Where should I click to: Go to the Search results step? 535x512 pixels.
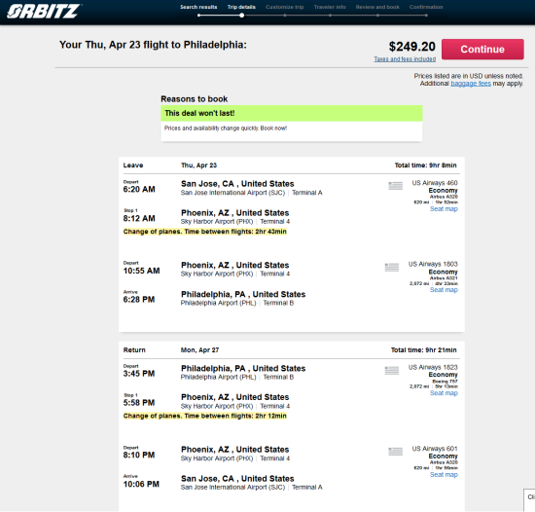tap(198, 7)
